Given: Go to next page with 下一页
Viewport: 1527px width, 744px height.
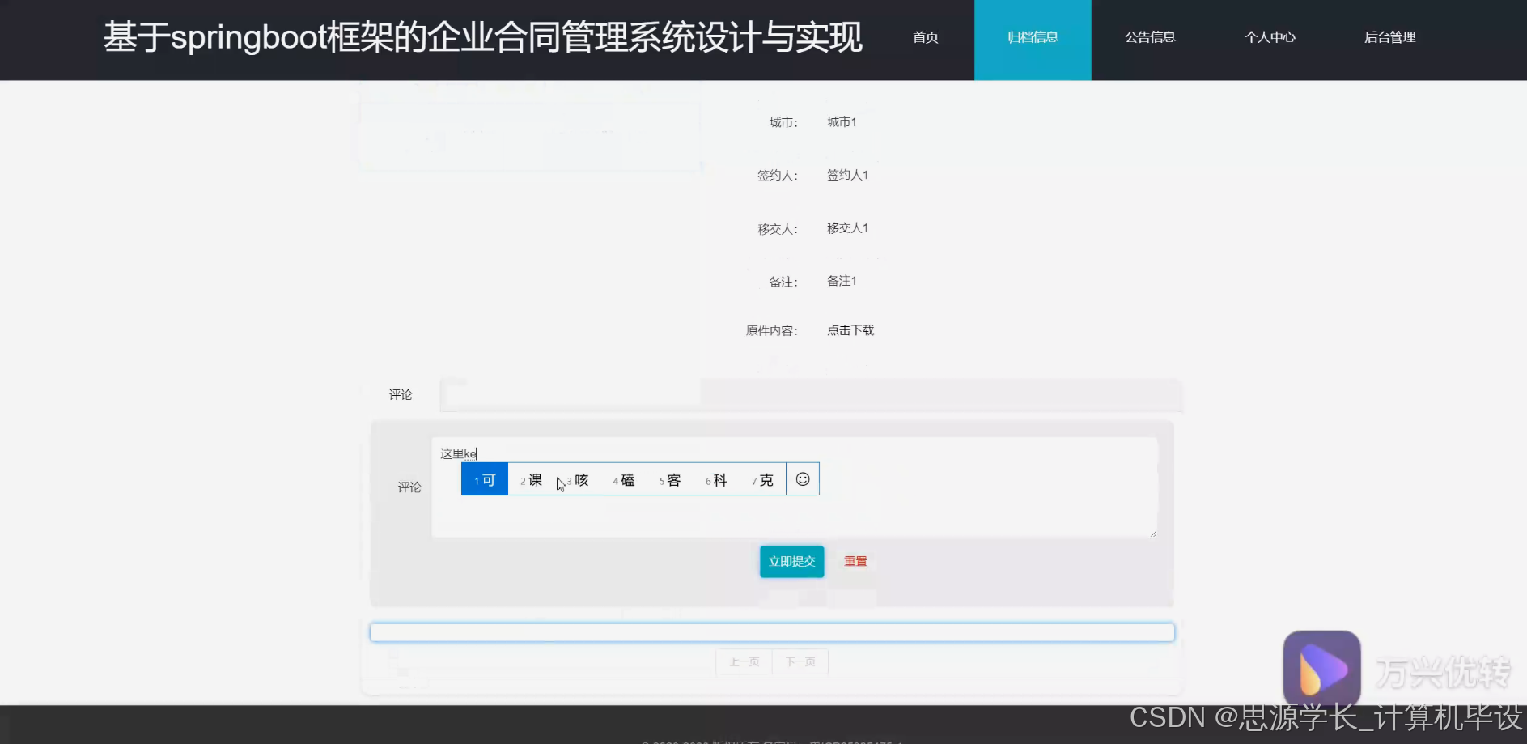Looking at the screenshot, I should tap(800, 661).
